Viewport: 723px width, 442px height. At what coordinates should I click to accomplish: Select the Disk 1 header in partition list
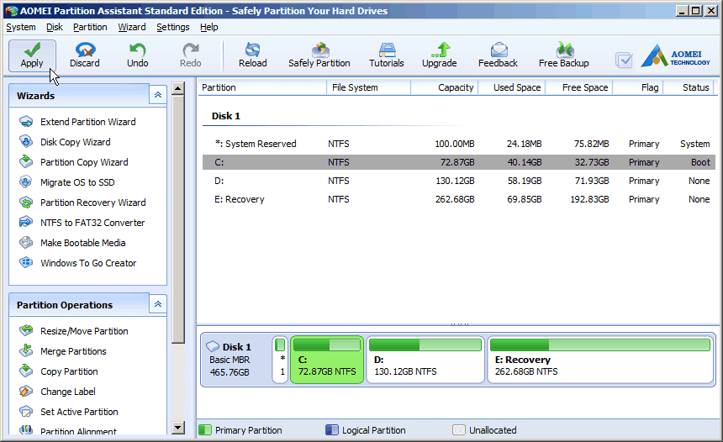tap(226, 116)
